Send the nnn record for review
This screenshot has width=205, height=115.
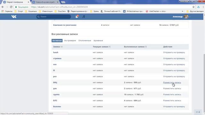[174, 65]
